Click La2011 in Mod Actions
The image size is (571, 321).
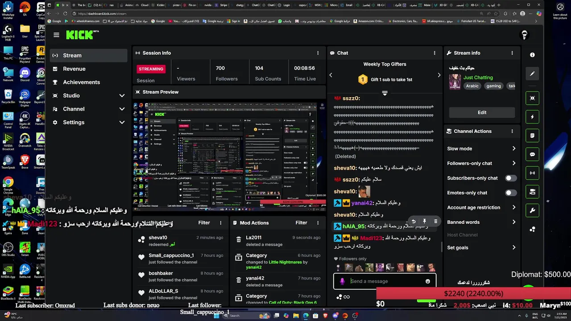pyautogui.click(x=253, y=238)
